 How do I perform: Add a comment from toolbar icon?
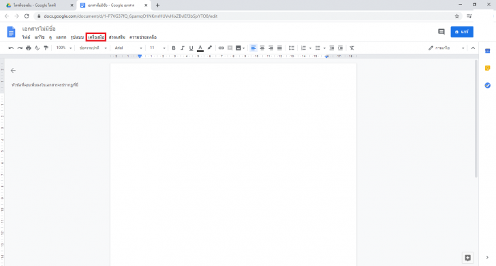230,48
